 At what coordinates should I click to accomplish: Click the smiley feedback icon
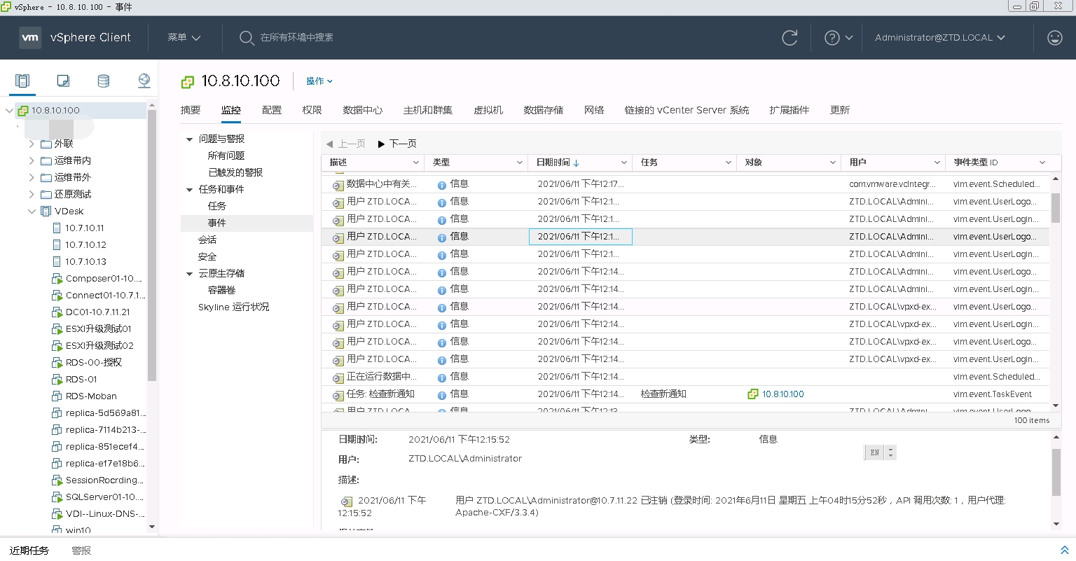click(1055, 38)
